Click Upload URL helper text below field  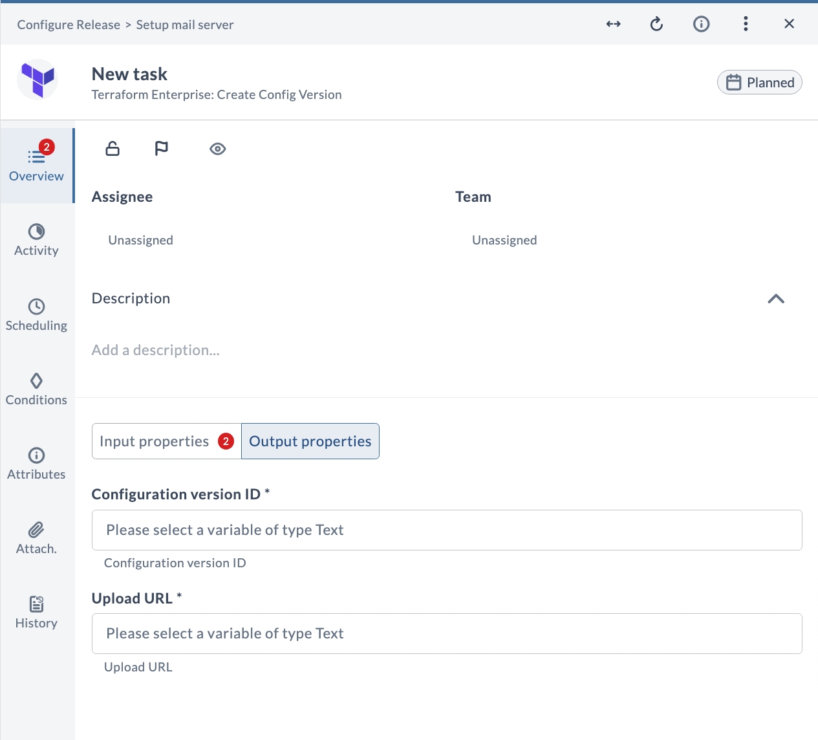click(138, 667)
